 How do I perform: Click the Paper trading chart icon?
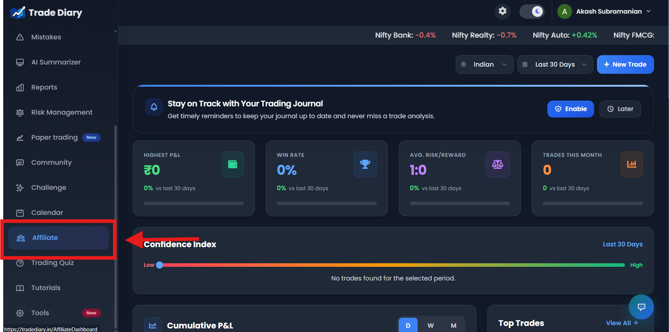(20, 138)
